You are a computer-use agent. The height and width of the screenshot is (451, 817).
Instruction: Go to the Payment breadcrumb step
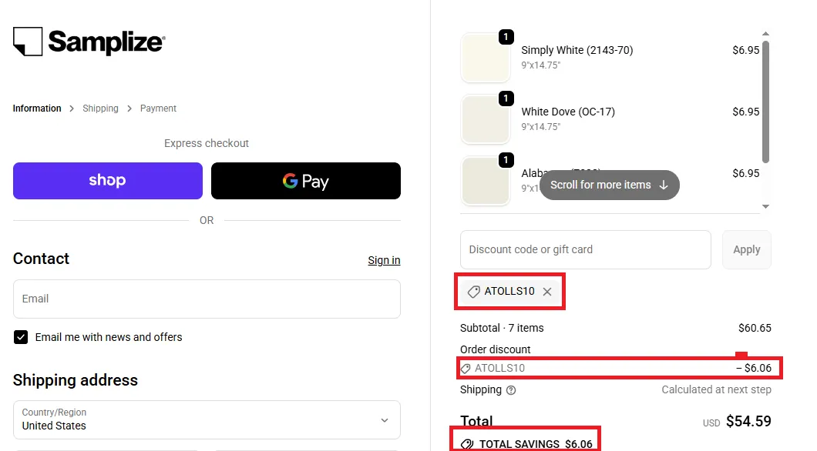(x=158, y=109)
